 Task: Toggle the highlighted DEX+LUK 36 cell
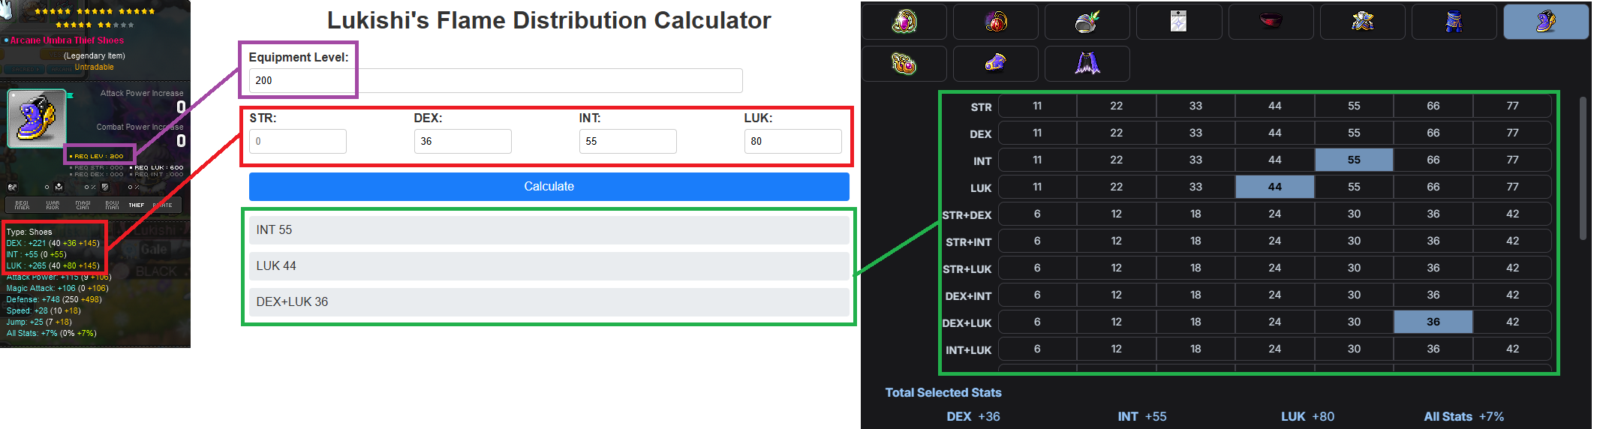[x=1433, y=322]
